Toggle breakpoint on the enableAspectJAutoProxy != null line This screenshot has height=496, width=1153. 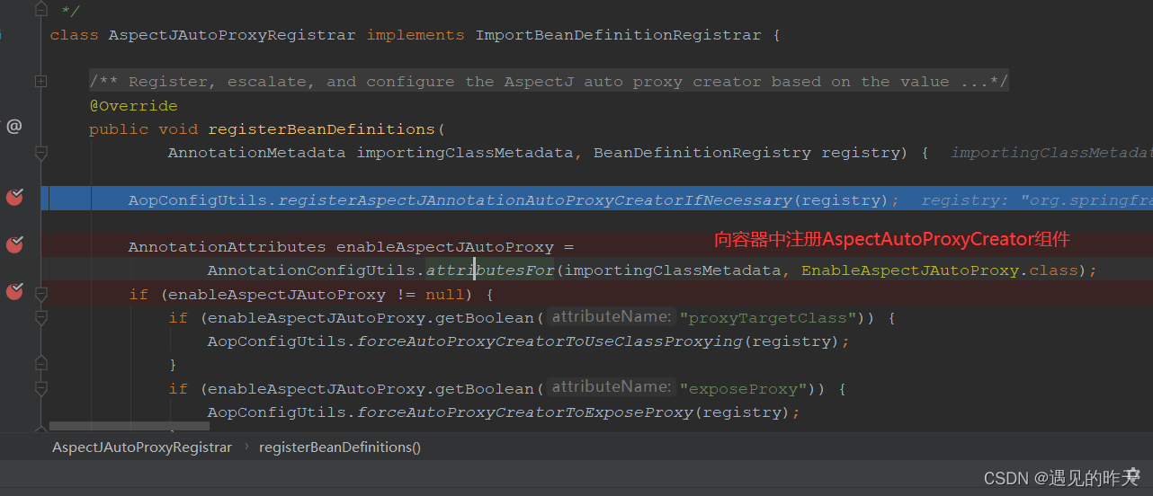[14, 291]
